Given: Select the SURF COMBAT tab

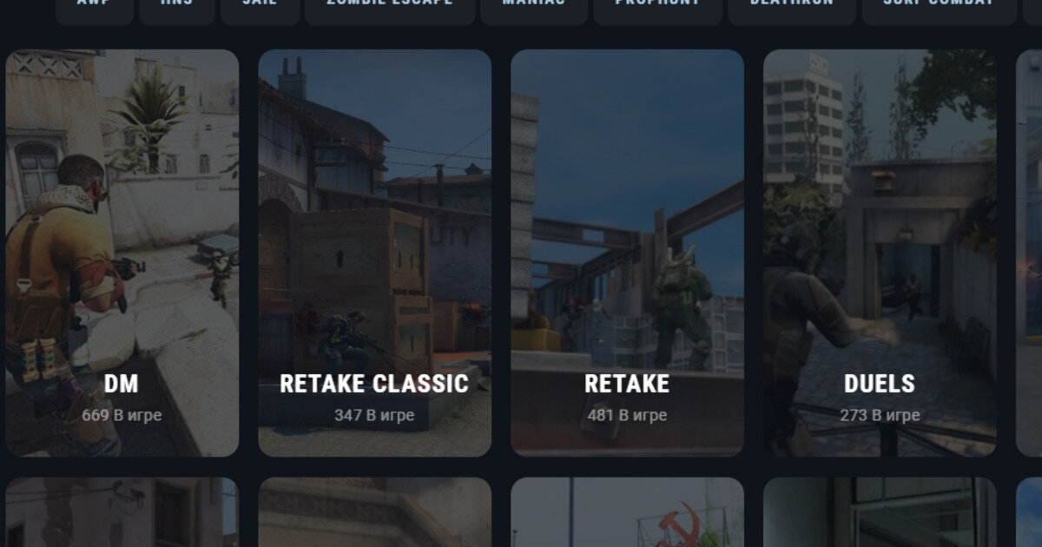Looking at the screenshot, I should pyautogui.click(x=939, y=10).
